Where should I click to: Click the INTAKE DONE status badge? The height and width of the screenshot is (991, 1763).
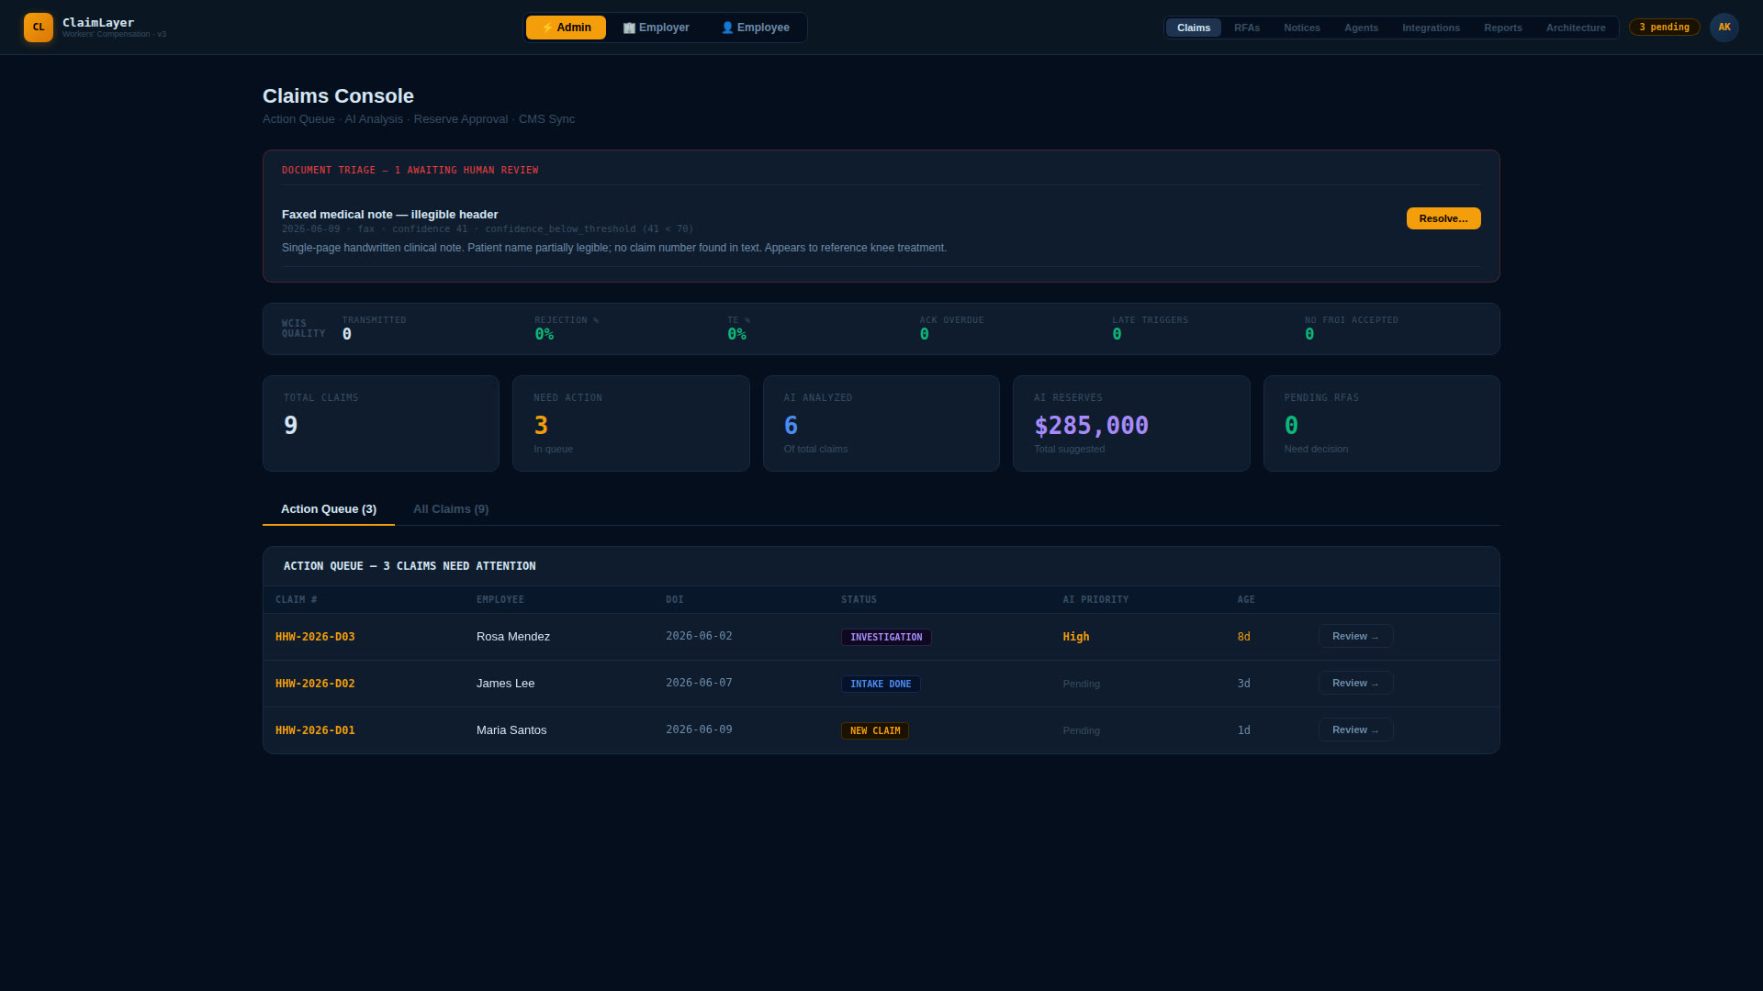[881, 684]
